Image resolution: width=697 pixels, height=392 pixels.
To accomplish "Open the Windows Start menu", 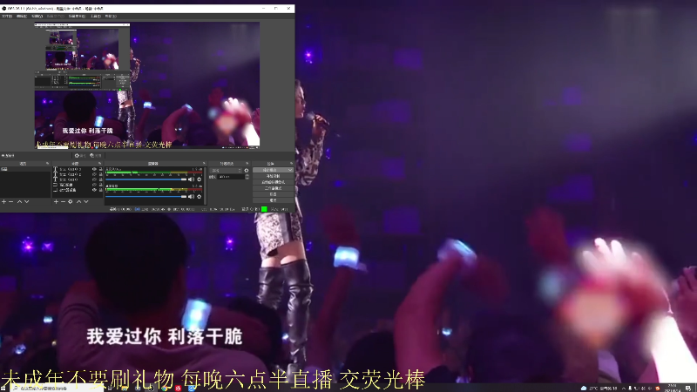I will click(3, 389).
